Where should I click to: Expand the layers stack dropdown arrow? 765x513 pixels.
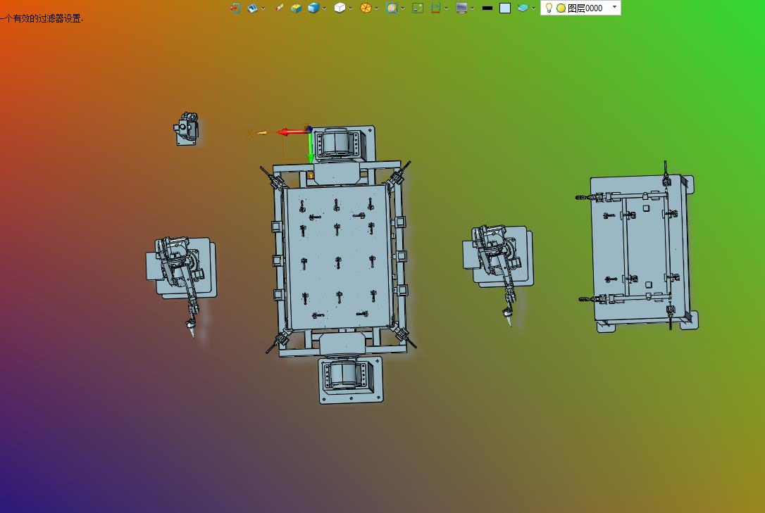pyautogui.click(x=533, y=8)
